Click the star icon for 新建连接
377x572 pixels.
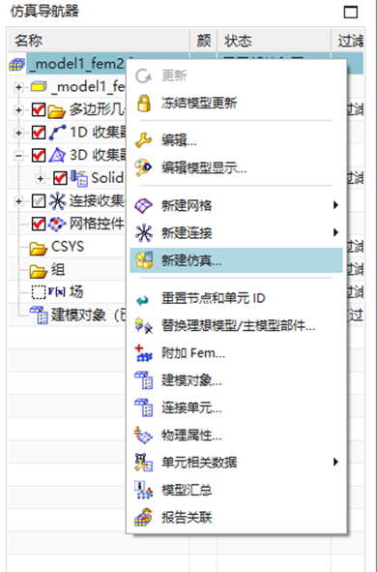click(x=144, y=233)
